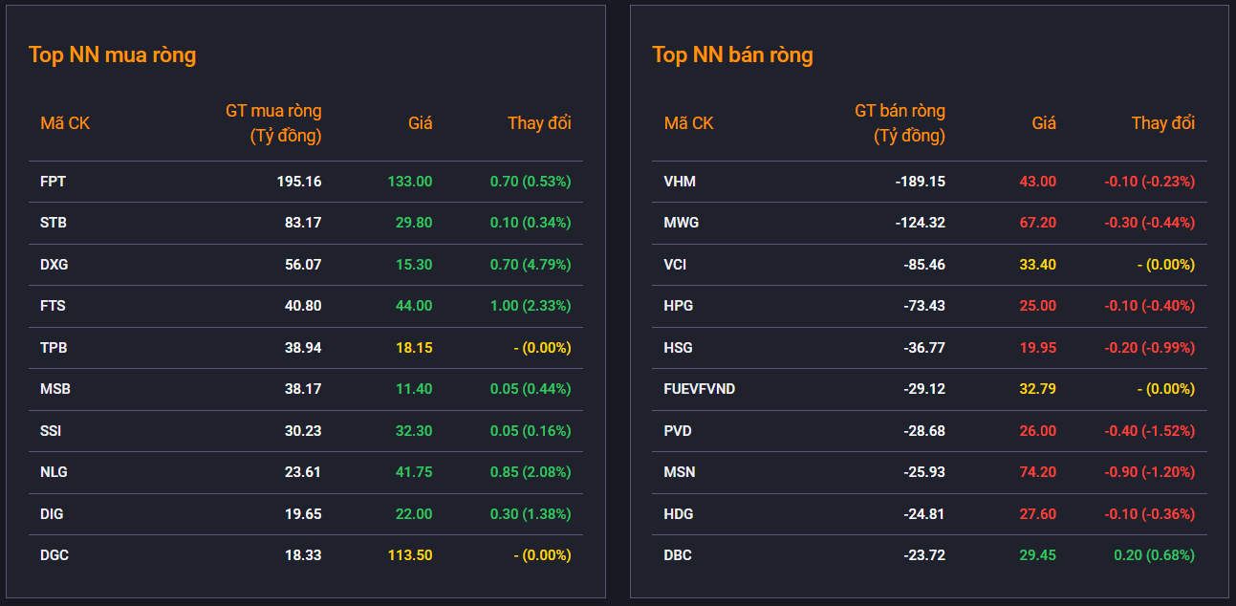Click the MSN ticker
The image size is (1236, 606).
coord(680,472)
